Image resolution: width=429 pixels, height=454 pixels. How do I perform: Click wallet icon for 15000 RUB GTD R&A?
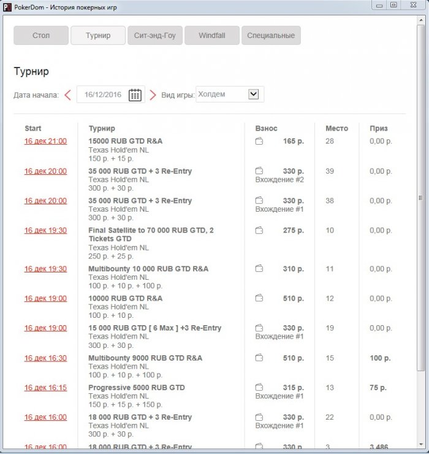pos(259,141)
